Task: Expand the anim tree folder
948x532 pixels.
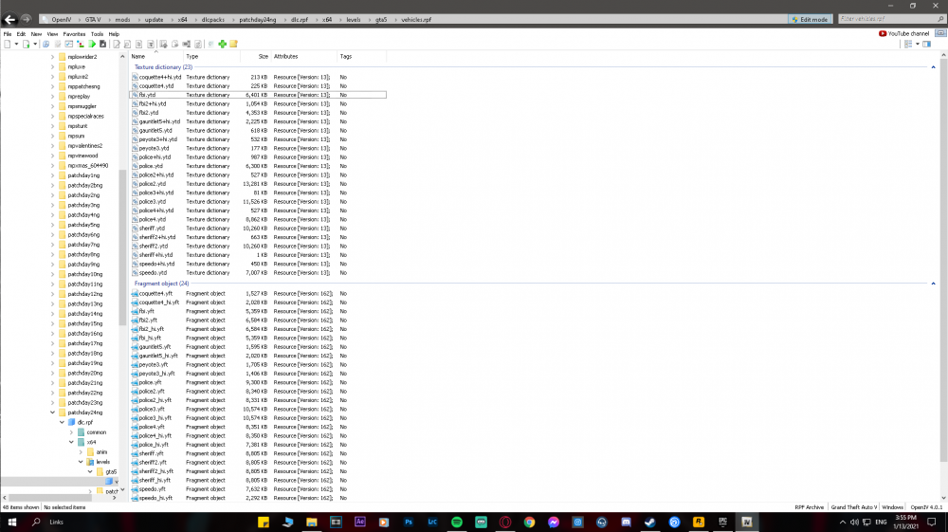Action: coord(81,451)
